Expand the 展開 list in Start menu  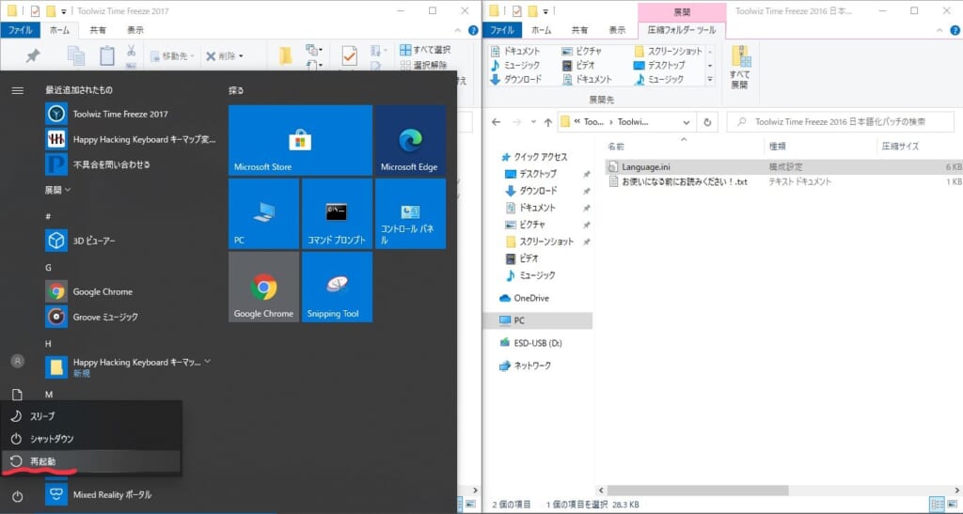click(x=57, y=190)
